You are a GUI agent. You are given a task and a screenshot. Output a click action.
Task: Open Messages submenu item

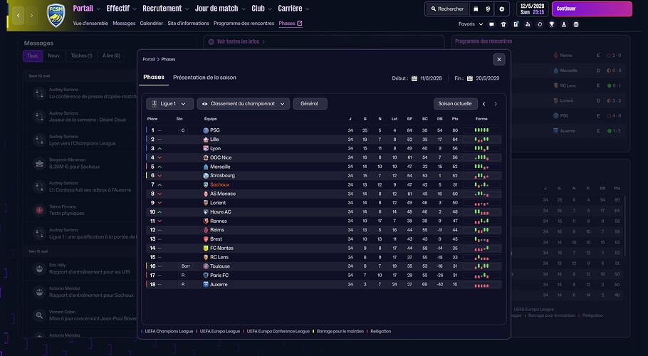coord(124,23)
